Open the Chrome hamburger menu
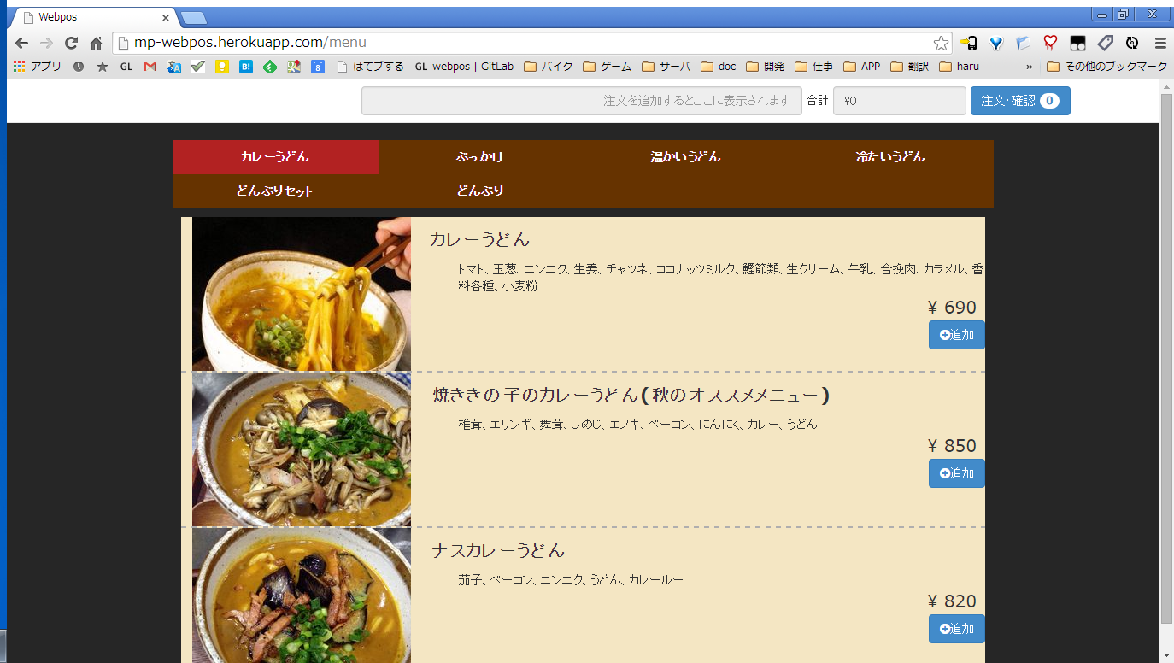The height and width of the screenshot is (663, 1174). coord(1160,43)
